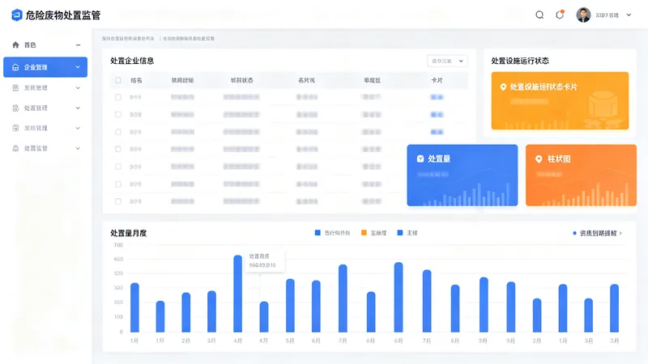The width and height of the screenshot is (648, 364).
Task: Click the home icon beside 首色
Action: (15, 44)
